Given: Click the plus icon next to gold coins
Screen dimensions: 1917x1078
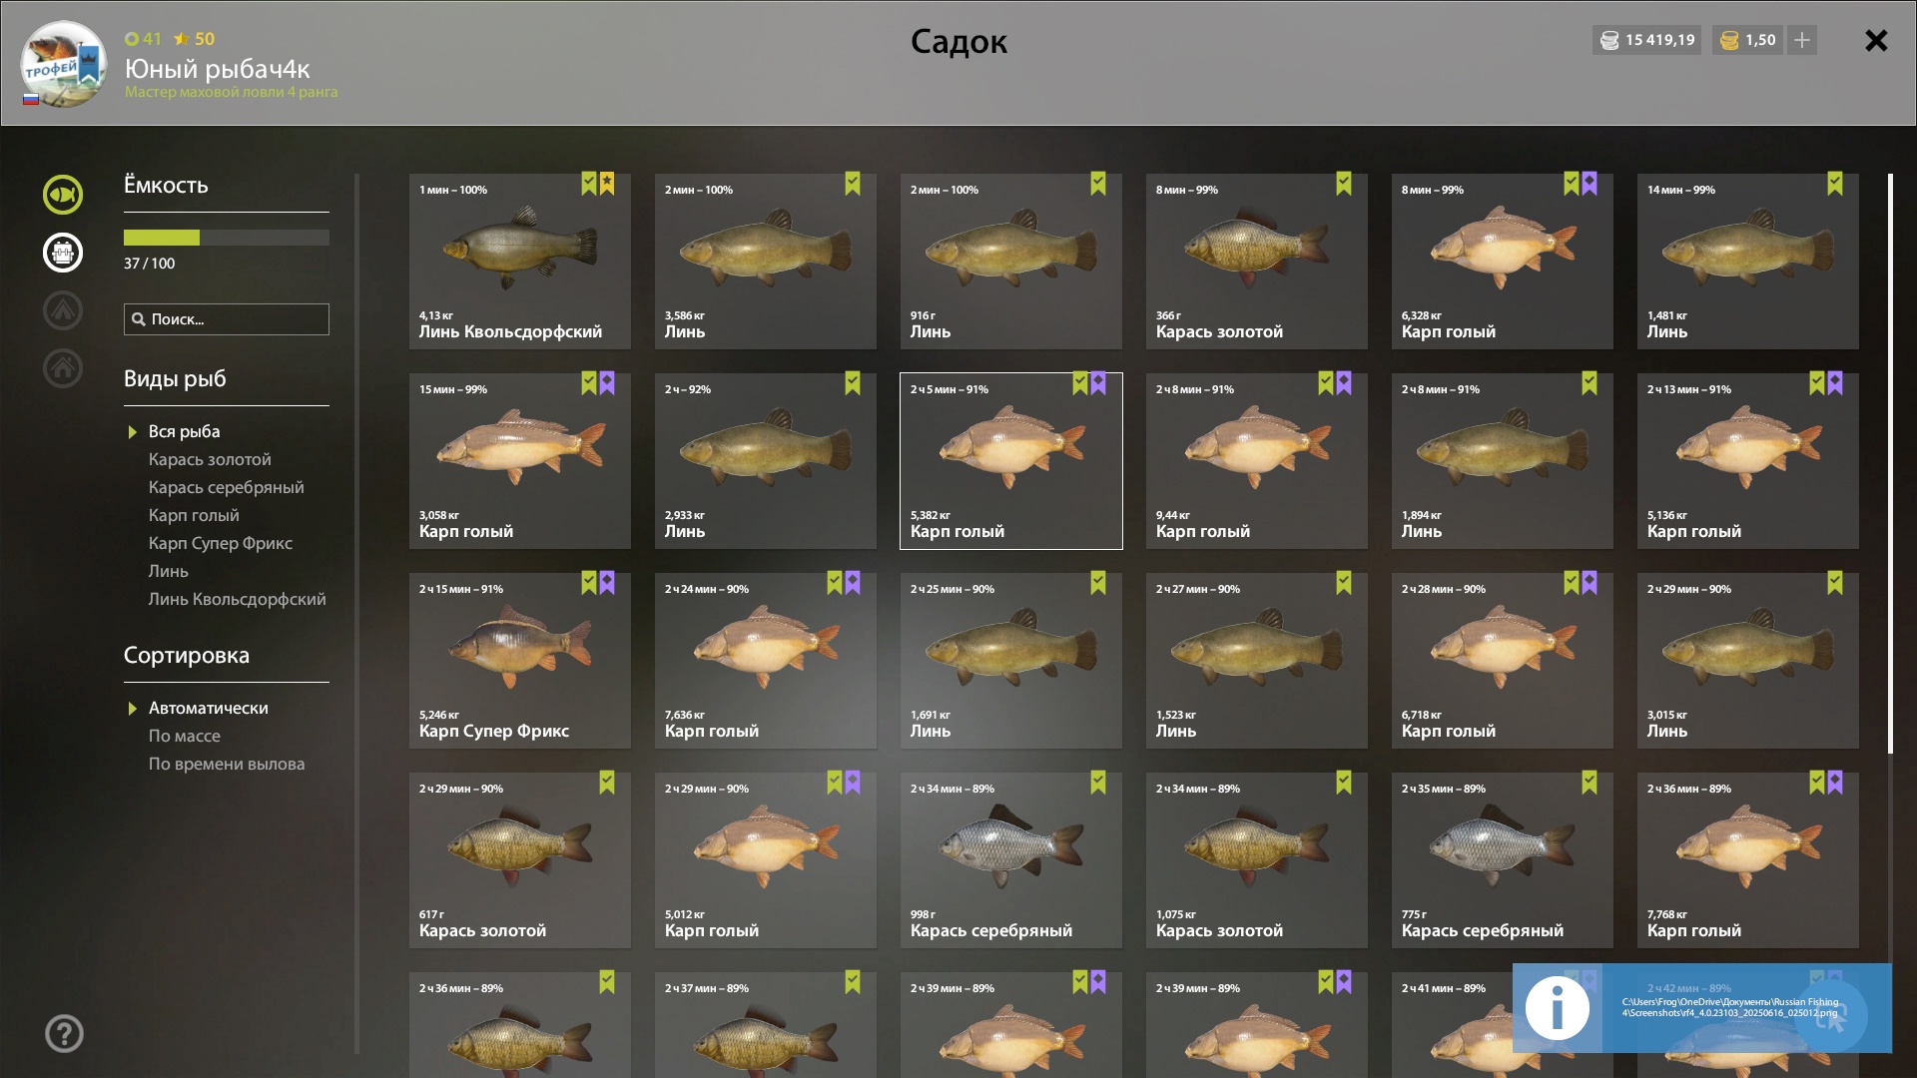Looking at the screenshot, I should coord(1802,40).
